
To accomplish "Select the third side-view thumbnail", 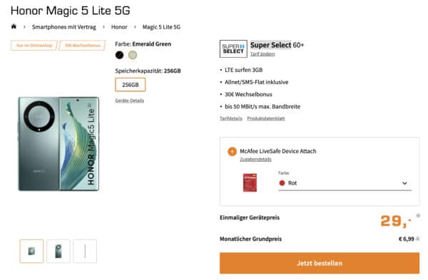I will 85,251.
